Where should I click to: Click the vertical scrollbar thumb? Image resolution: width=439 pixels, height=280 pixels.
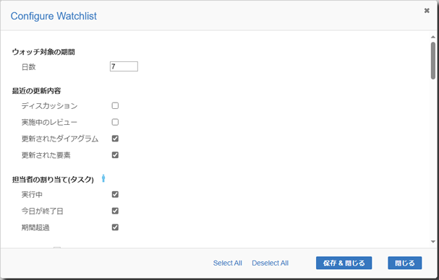point(433,61)
